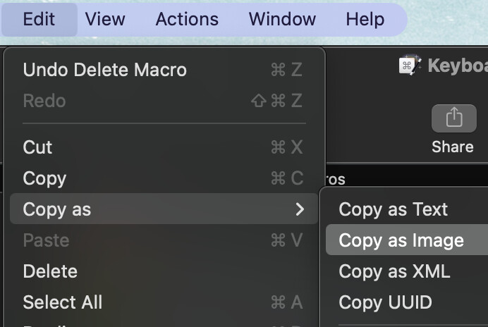Select Copy from the Edit menu

pos(164,178)
